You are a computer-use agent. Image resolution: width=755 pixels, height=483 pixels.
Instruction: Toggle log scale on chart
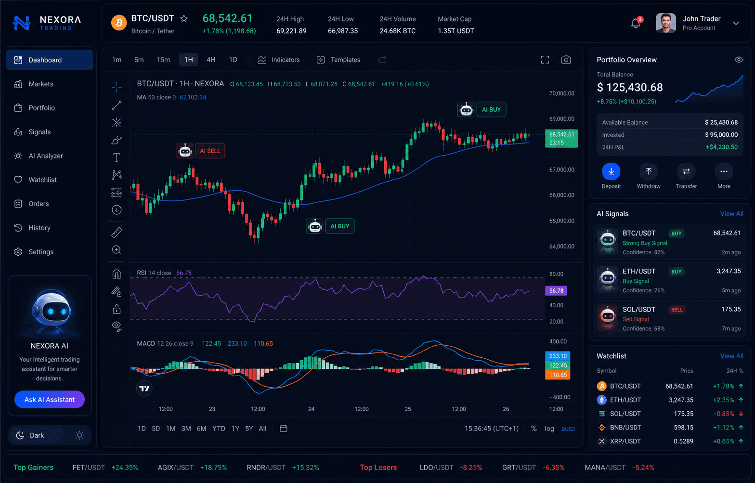point(549,429)
